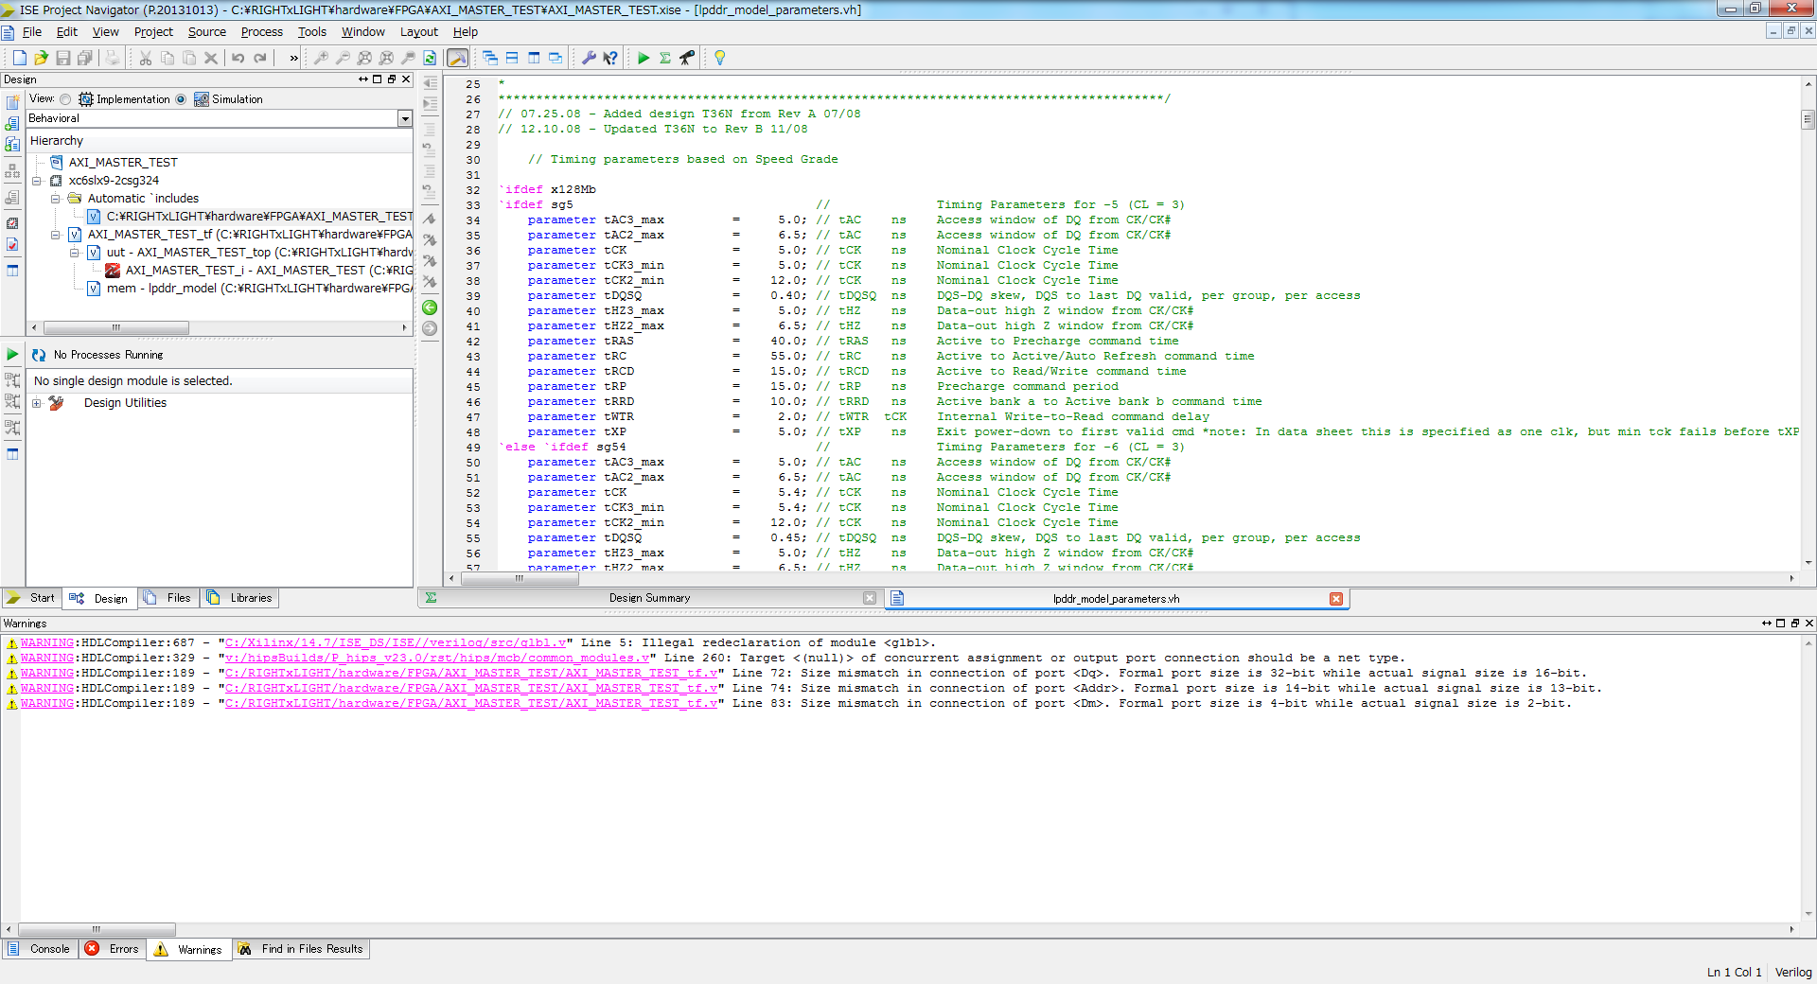Click the green Run Process arrow icon
1817x984 pixels.
12,355
